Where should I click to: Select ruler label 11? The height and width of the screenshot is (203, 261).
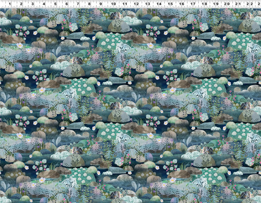(125, 4)
